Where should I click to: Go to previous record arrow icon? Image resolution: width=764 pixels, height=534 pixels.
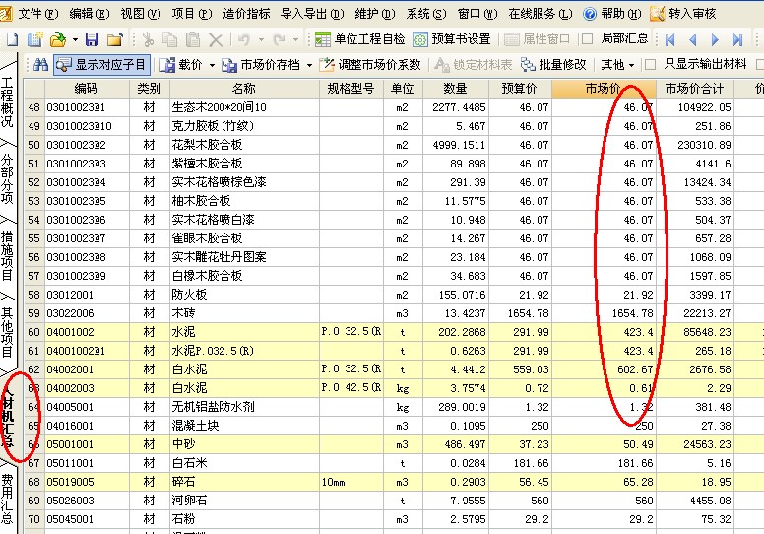click(692, 40)
